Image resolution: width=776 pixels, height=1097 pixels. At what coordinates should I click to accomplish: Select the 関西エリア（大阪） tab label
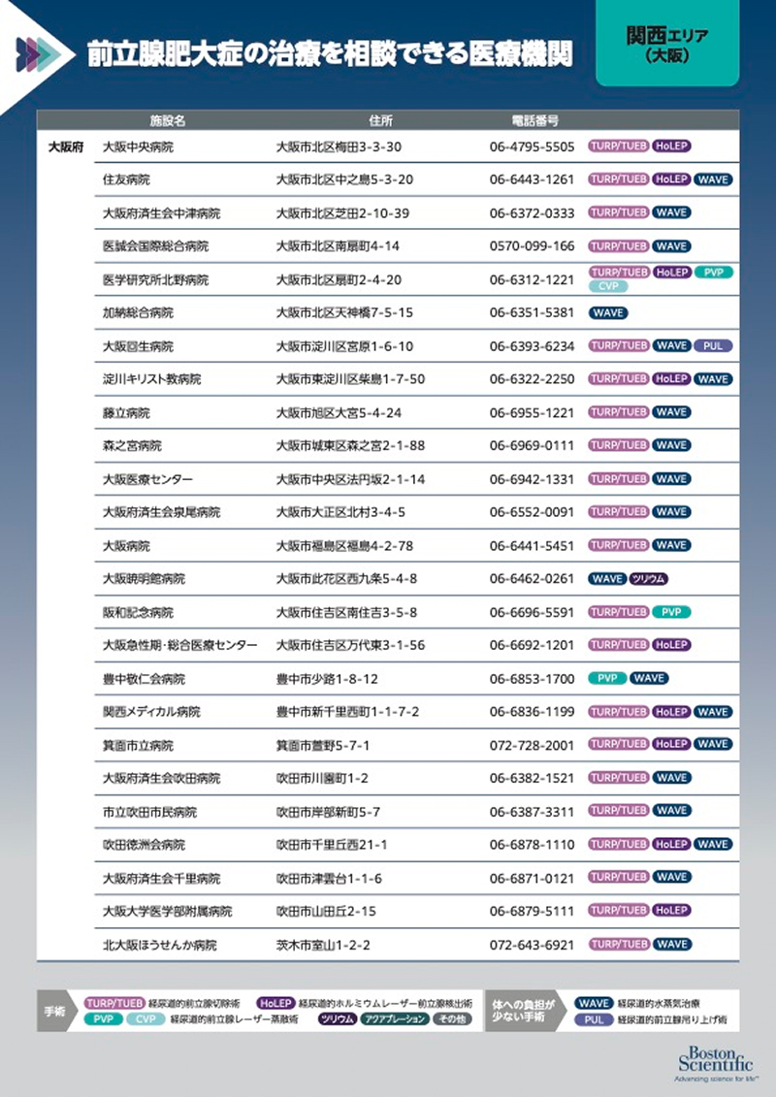point(666,45)
